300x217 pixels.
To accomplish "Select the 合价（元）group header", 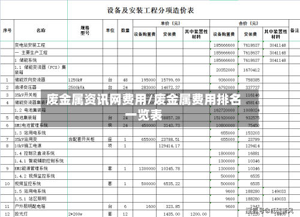I will point(249,23).
